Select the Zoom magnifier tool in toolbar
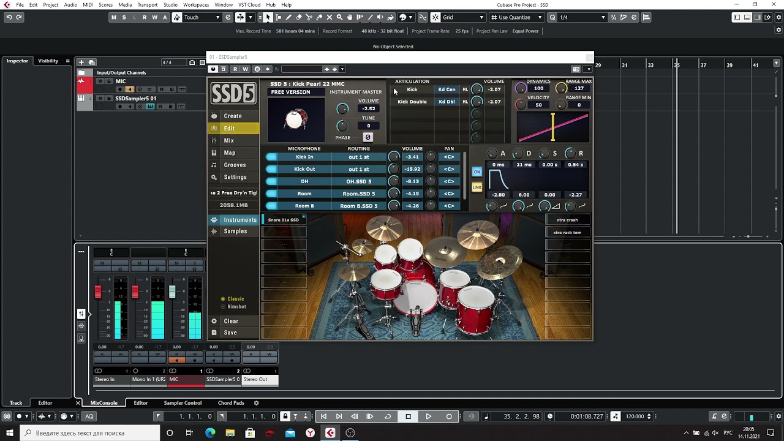The width and height of the screenshot is (784, 441). click(x=339, y=17)
